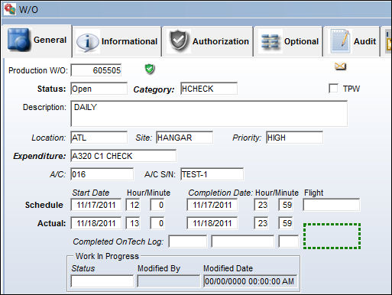Click the Modified By greyed field

click(x=168, y=281)
